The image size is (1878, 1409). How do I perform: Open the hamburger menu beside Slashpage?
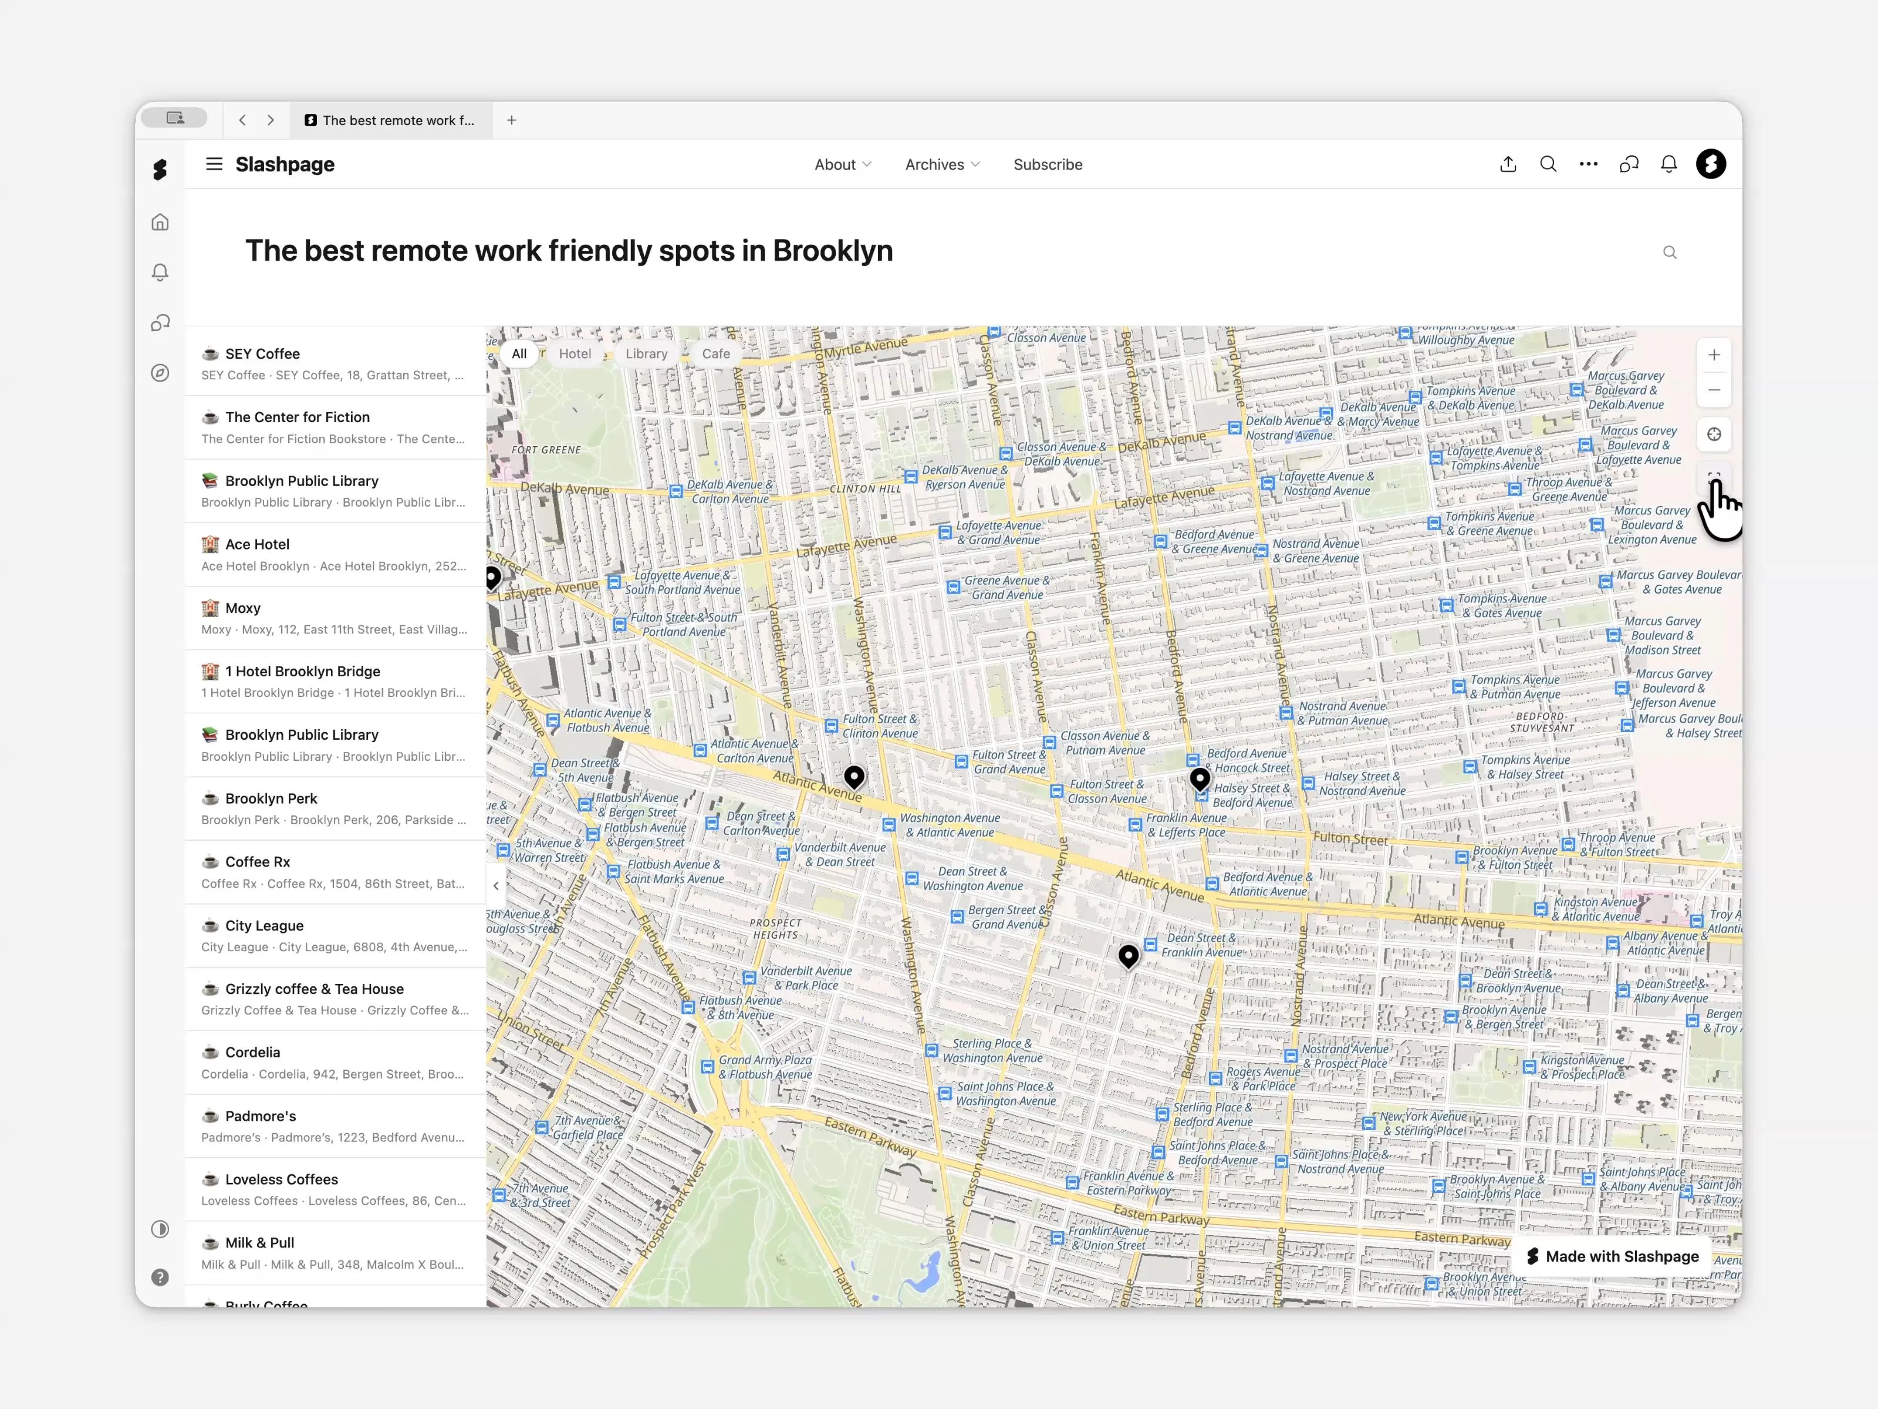click(214, 164)
